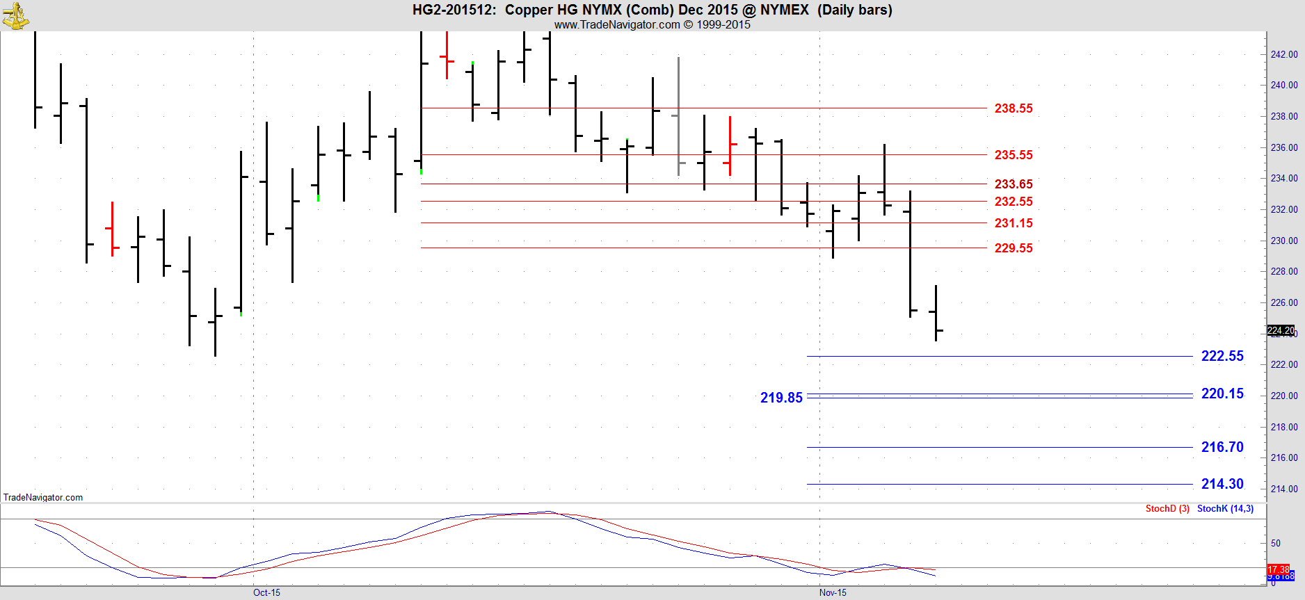Click the 233.65 resistance line label
Image resolution: width=1305 pixels, height=600 pixels.
click(x=1013, y=184)
